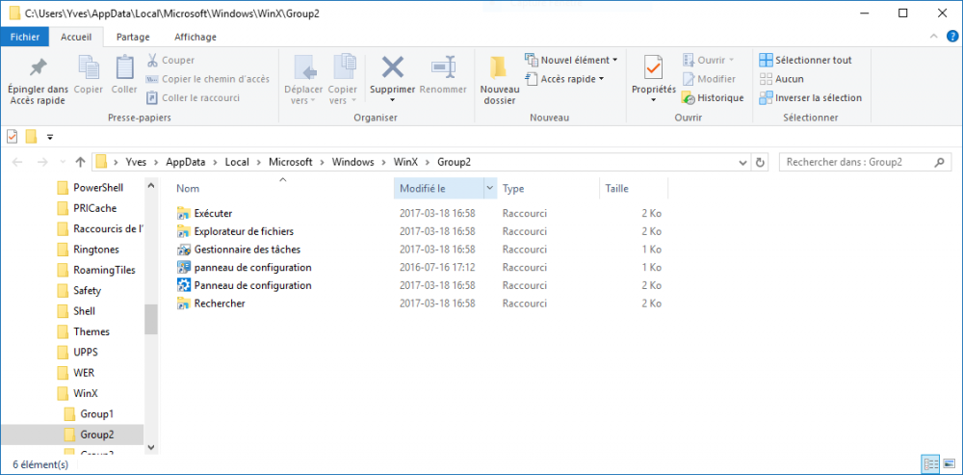Screen dimensions: 963x475
Task: Collapse the ribbon with chevron
Action: [x=933, y=37]
